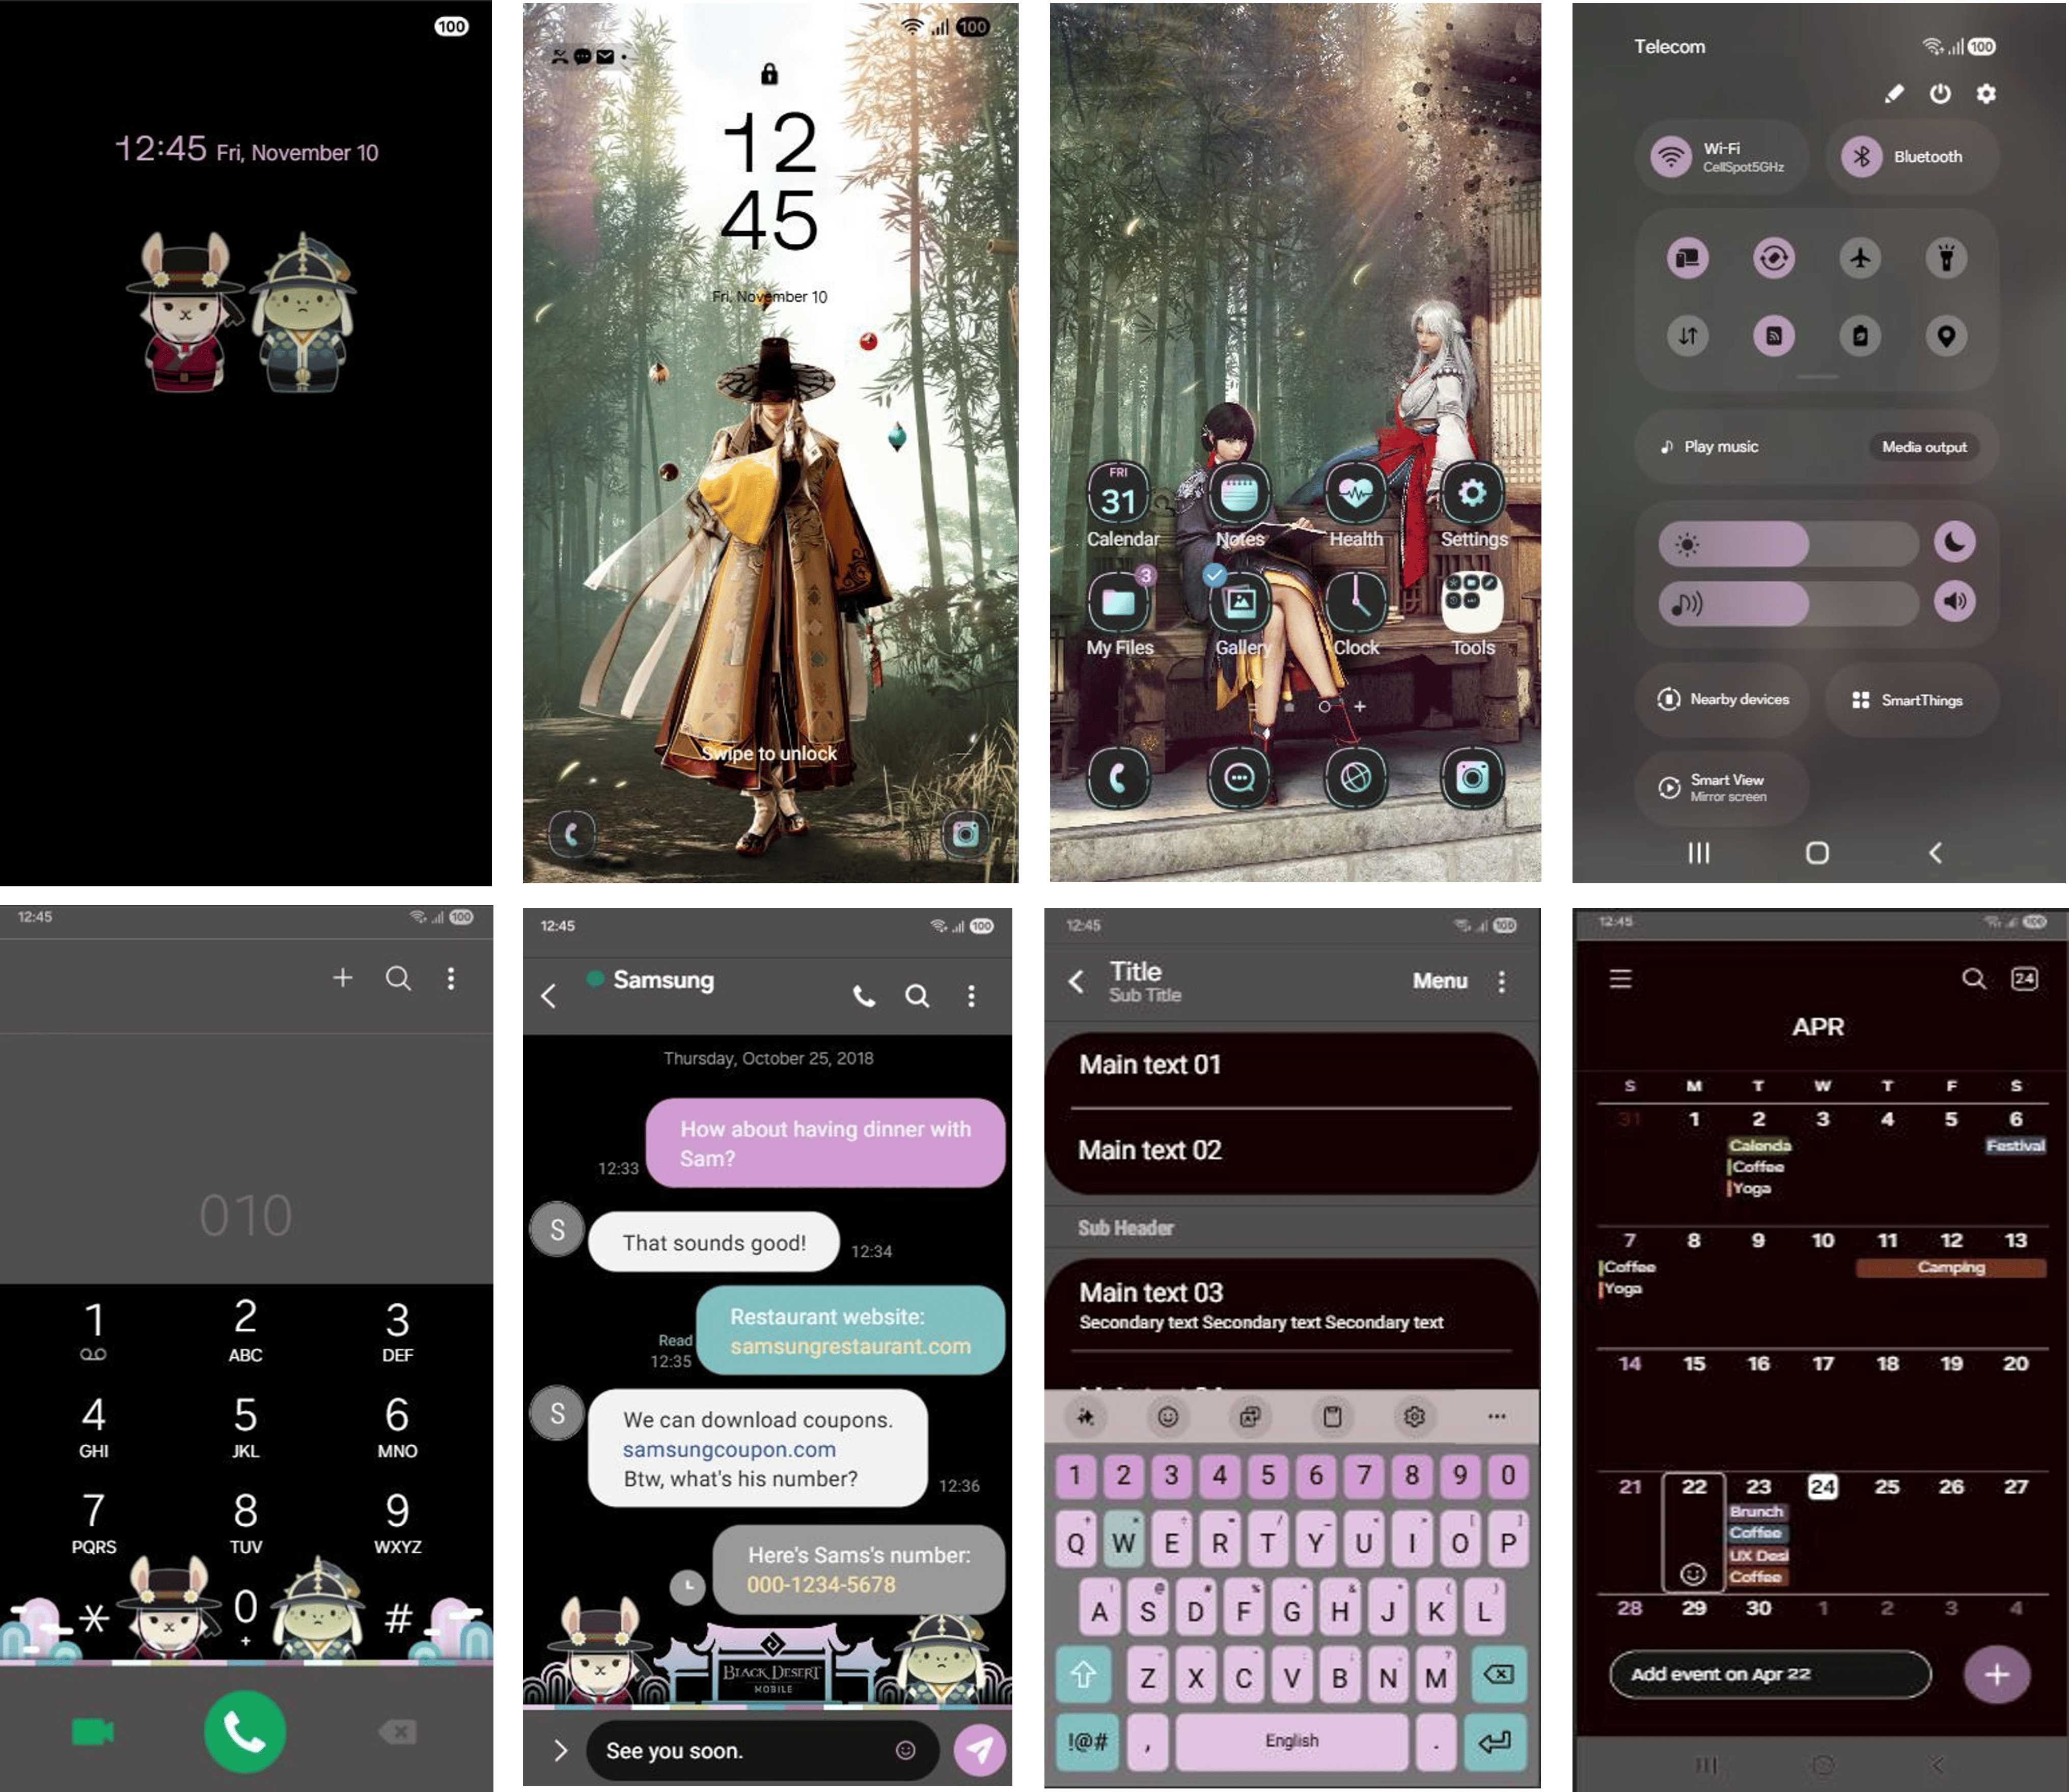
Task: Tap the emoji icon in message field
Action: coord(905,1750)
